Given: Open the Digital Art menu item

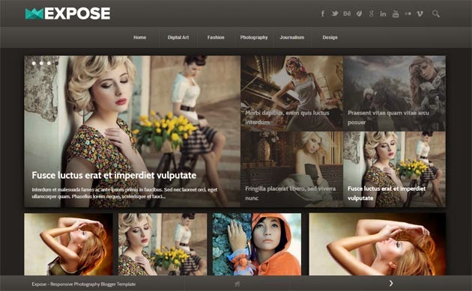Looking at the screenshot, I should tap(178, 37).
